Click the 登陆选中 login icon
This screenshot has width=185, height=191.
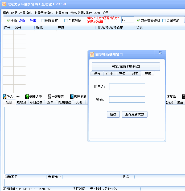pos(27,97)
